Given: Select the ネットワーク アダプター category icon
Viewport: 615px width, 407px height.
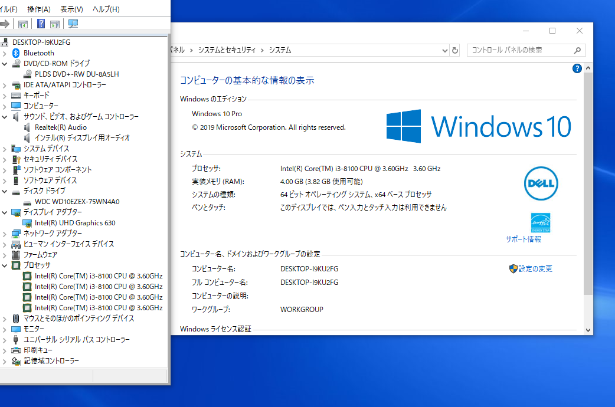Looking at the screenshot, I should tap(16, 234).
